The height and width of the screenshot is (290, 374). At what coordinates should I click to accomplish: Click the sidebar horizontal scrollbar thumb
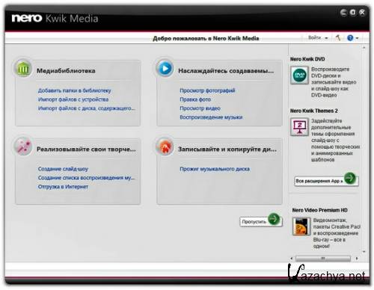coord(323,259)
